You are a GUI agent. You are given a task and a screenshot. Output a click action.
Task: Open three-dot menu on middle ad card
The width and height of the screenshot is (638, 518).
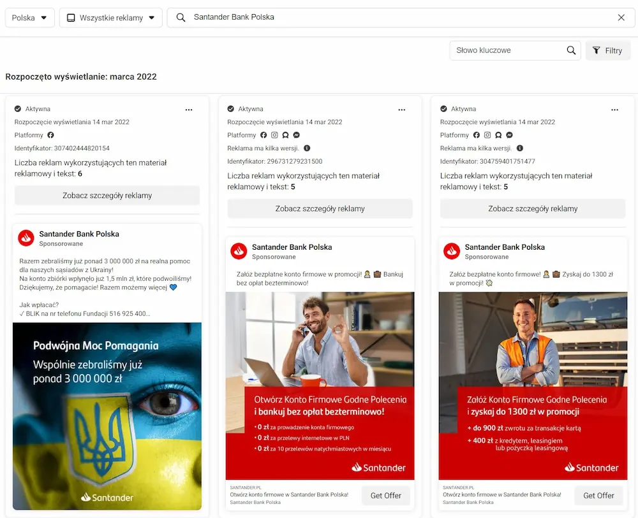pyautogui.click(x=401, y=110)
